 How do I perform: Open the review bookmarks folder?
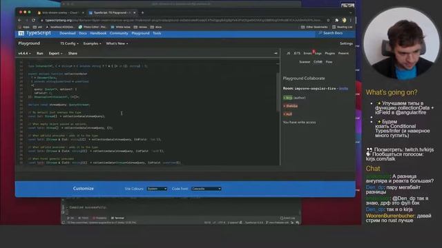click(x=140, y=27)
